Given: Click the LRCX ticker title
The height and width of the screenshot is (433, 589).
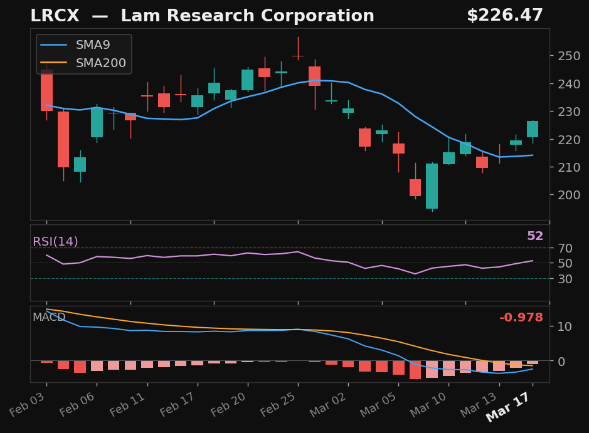Looking at the screenshot, I should click(x=56, y=15).
